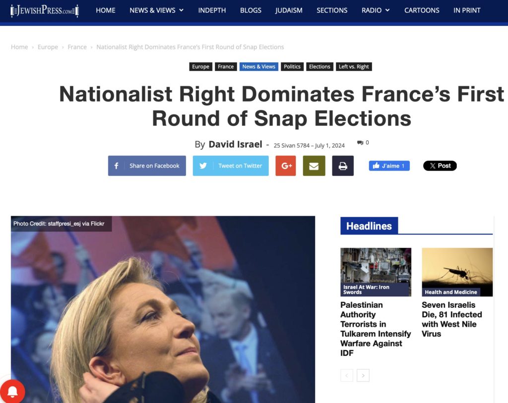Open the Judaism menu item

289,10
